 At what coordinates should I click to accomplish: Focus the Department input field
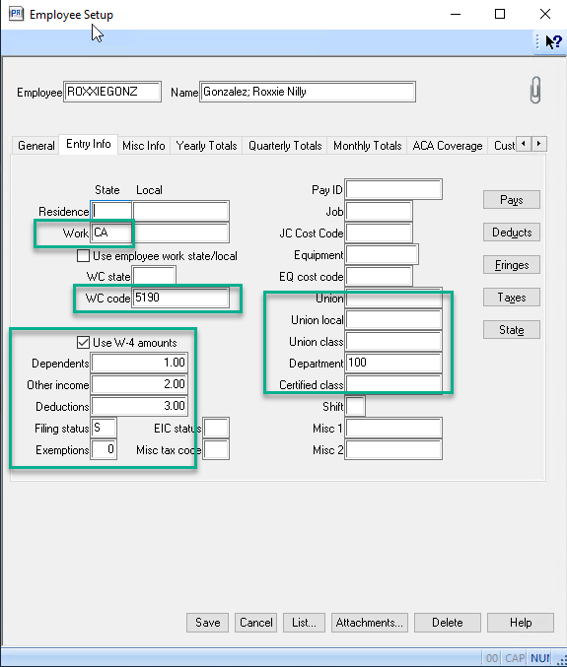[393, 363]
